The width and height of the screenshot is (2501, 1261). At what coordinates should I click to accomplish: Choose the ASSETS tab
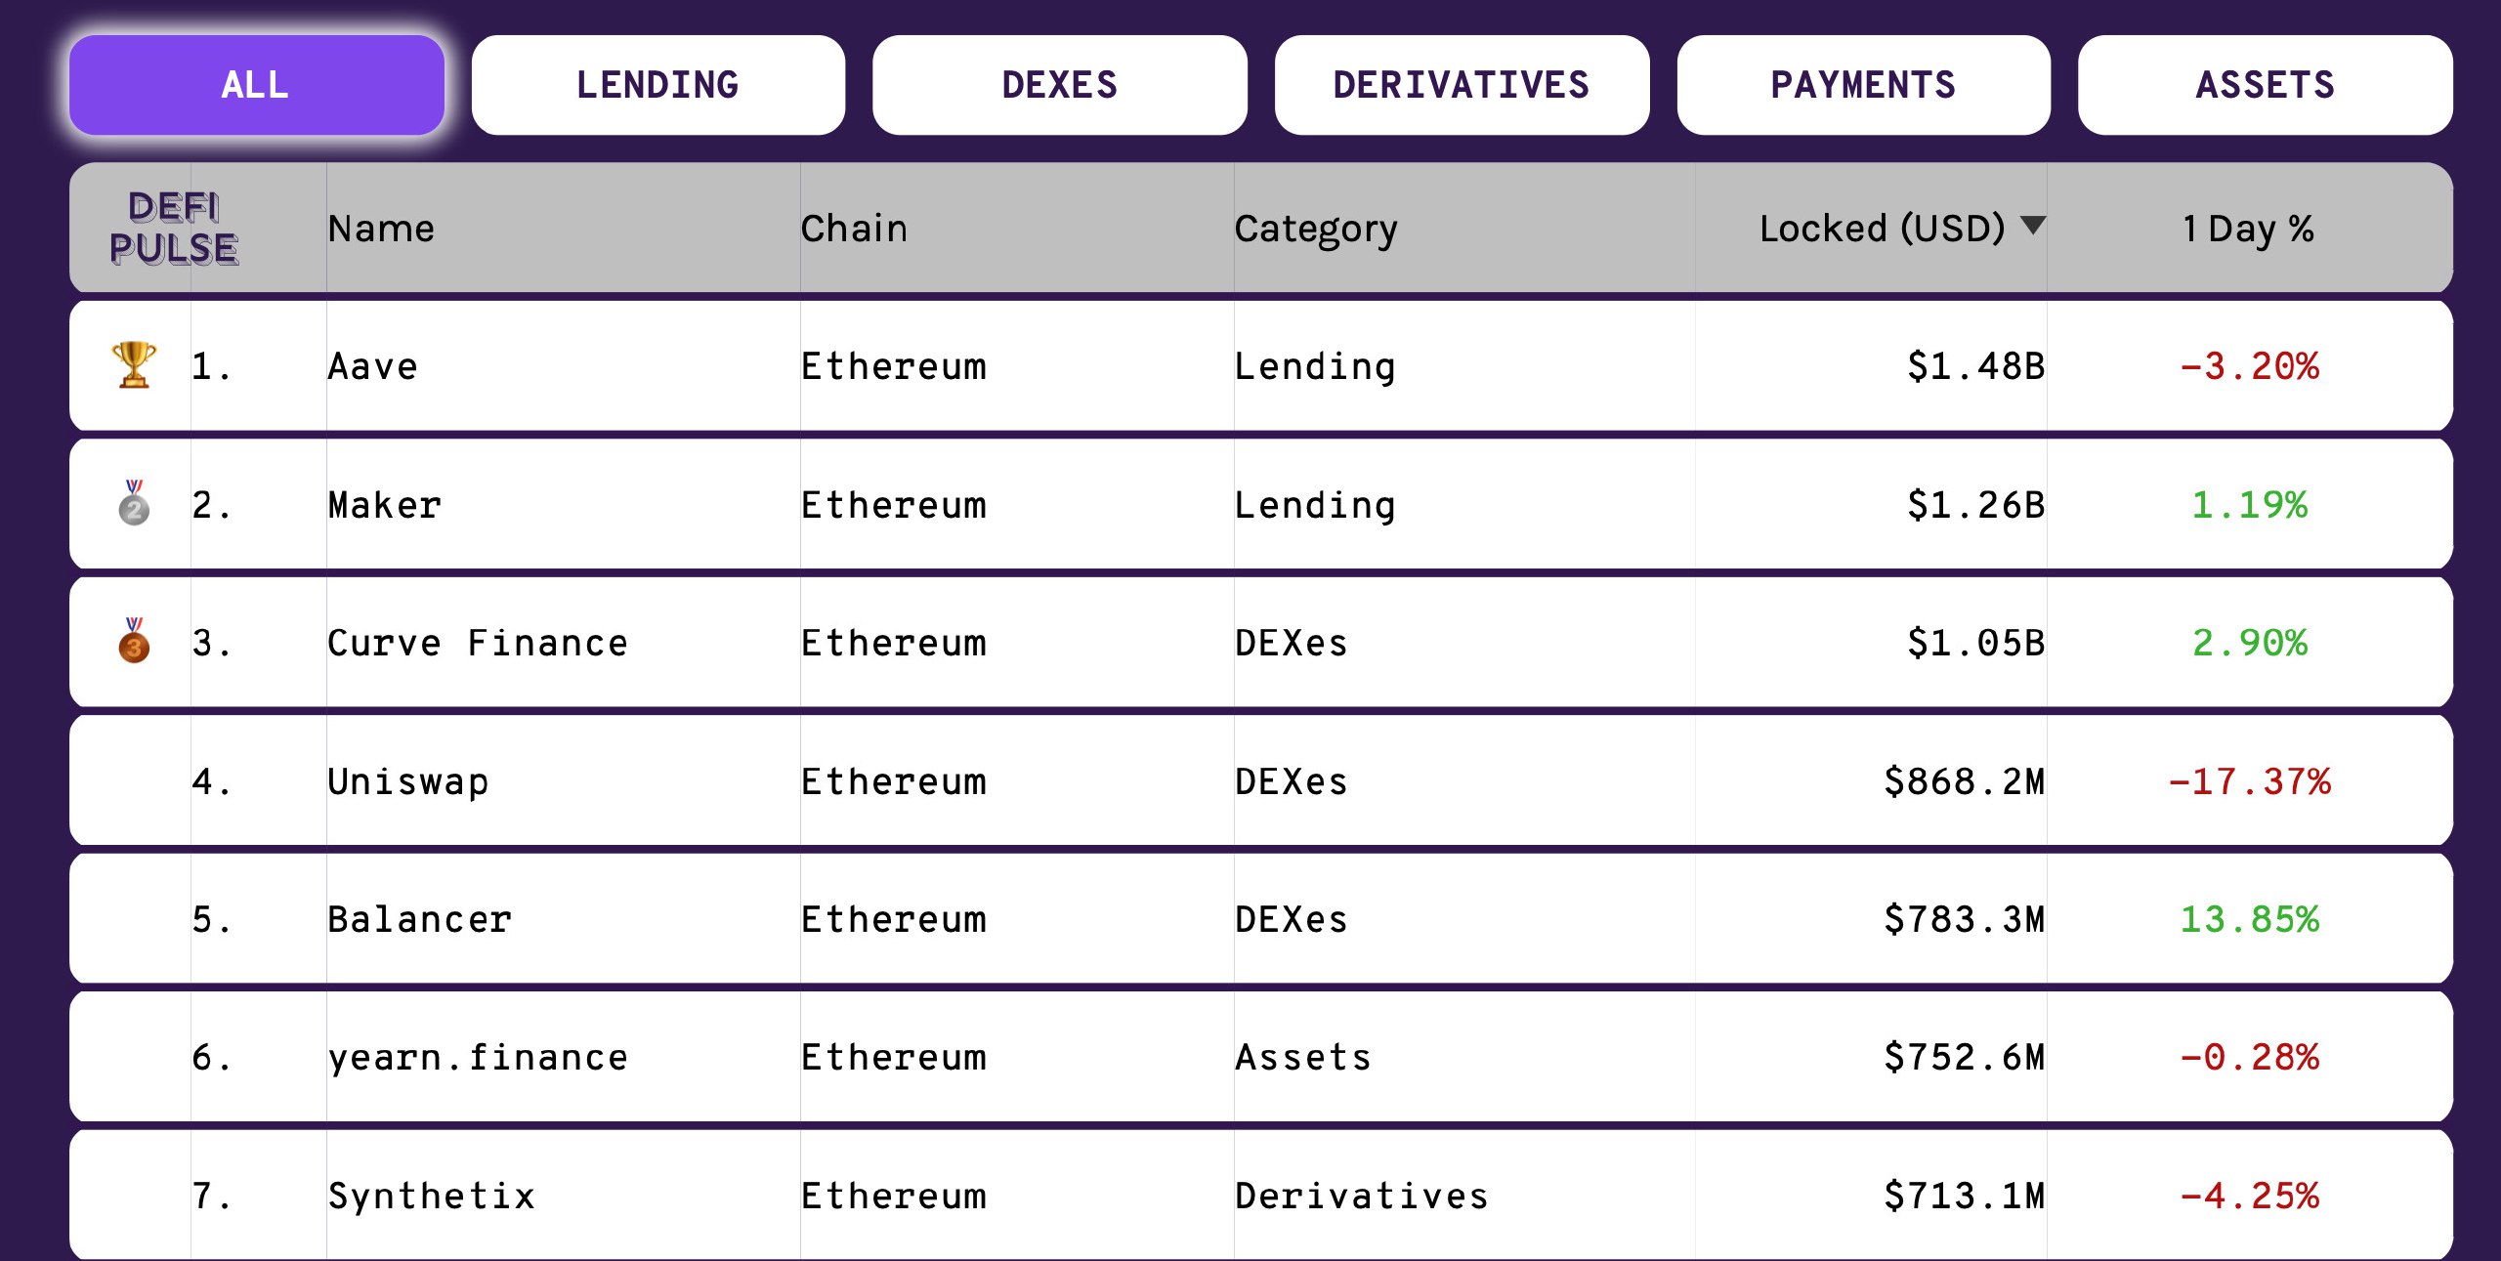click(x=2266, y=85)
